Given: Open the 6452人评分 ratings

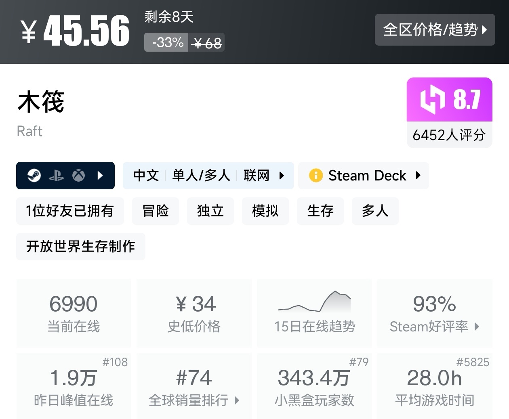Looking at the screenshot, I should click(x=449, y=135).
